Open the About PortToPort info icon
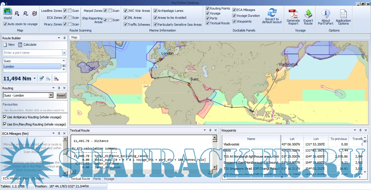 (x=326, y=14)
